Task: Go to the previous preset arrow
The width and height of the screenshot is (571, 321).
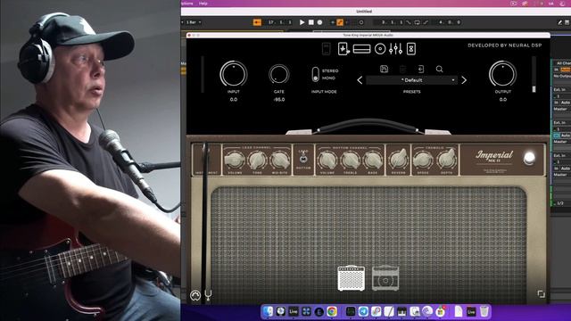Action: (x=360, y=80)
